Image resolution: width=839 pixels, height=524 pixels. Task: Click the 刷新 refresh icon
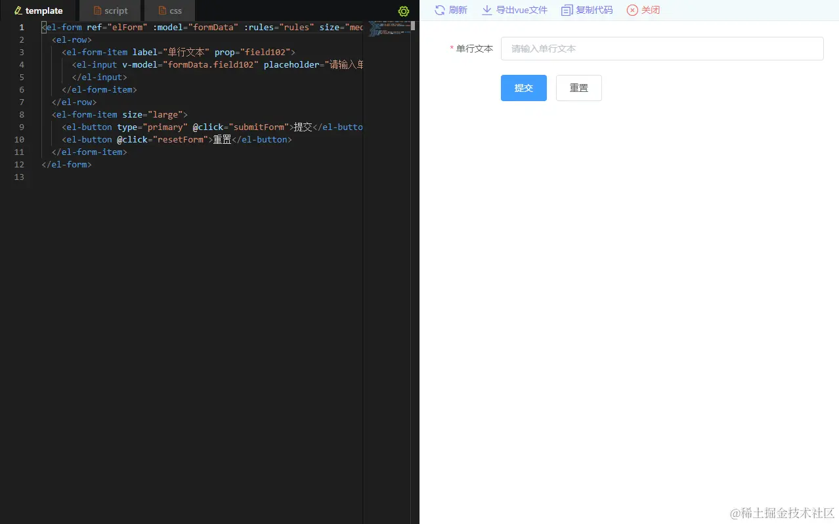(x=440, y=10)
